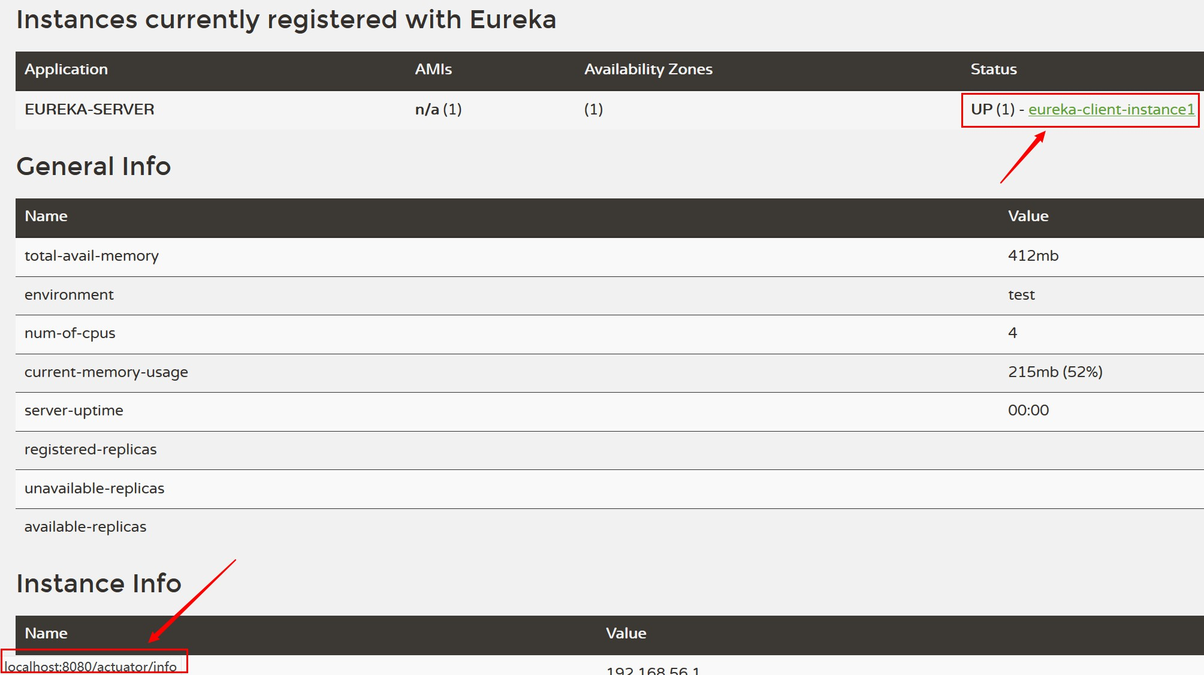This screenshot has height=675, width=1204.
Task: Click the General Info heading
Action: [93, 166]
